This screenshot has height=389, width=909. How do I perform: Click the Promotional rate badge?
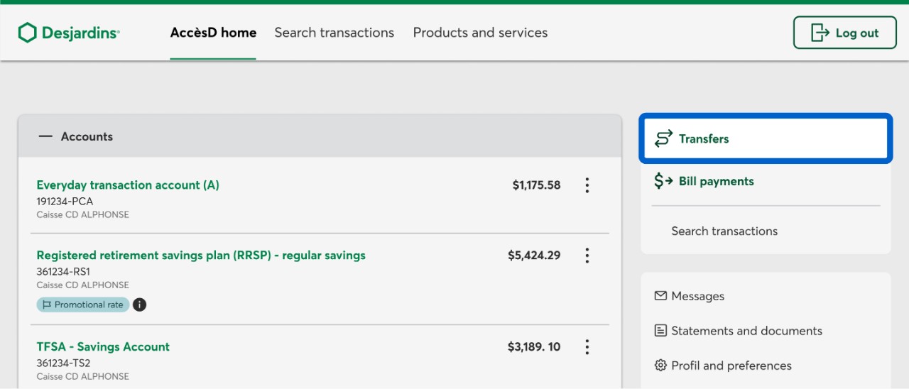pos(83,305)
